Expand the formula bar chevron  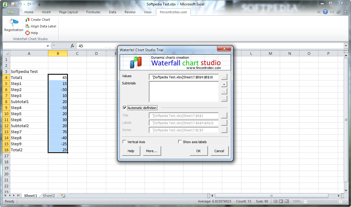click(x=346, y=45)
